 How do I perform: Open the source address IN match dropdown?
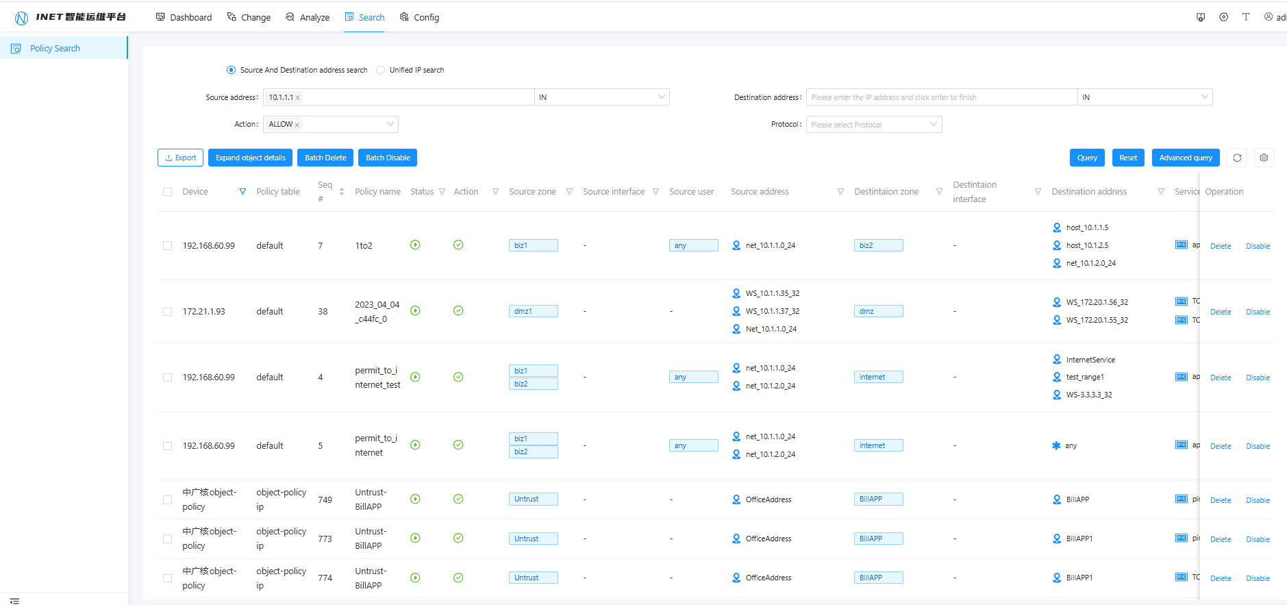tap(601, 97)
